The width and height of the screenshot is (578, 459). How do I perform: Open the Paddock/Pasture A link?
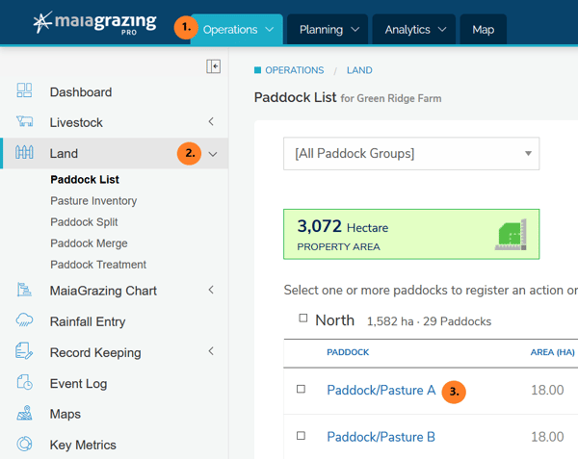coord(381,391)
